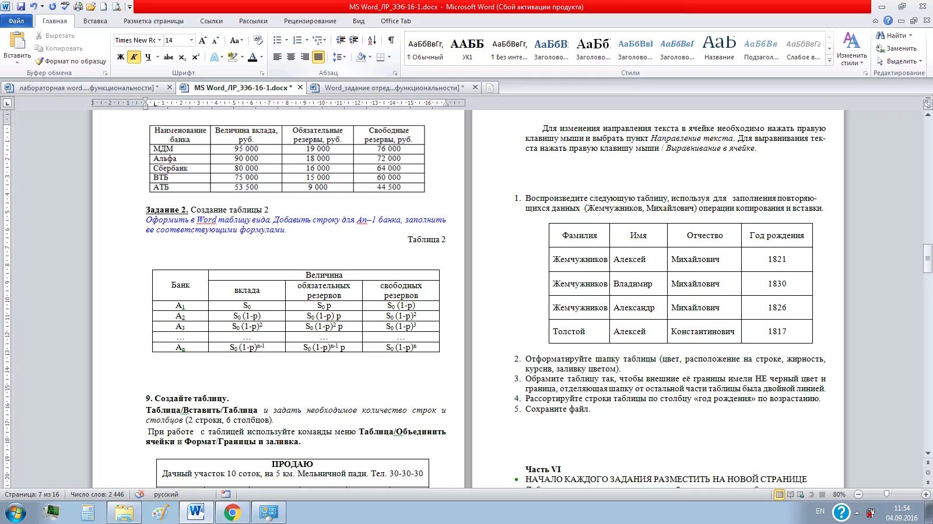Switch to Print Layout view
This screenshot has height=524, width=933.
pos(779,494)
